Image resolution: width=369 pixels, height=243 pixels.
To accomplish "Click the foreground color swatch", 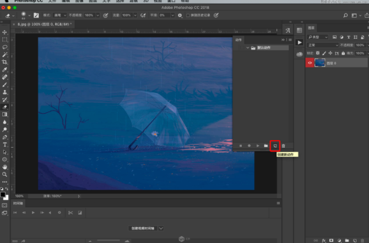I will point(3,194).
